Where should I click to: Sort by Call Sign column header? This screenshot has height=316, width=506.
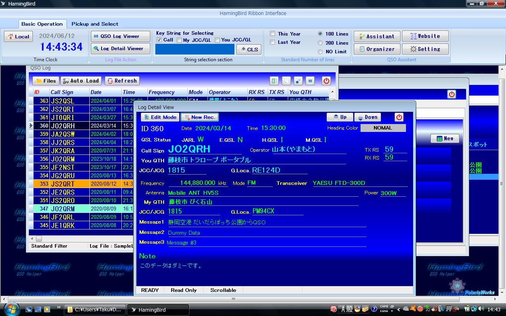(x=69, y=92)
